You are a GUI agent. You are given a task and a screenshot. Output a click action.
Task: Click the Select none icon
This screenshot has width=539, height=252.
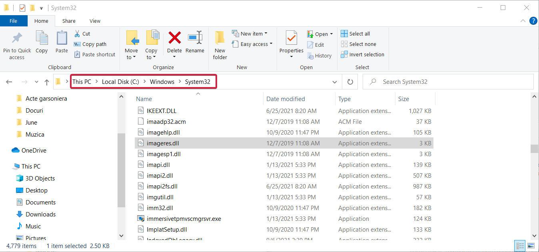click(x=344, y=44)
